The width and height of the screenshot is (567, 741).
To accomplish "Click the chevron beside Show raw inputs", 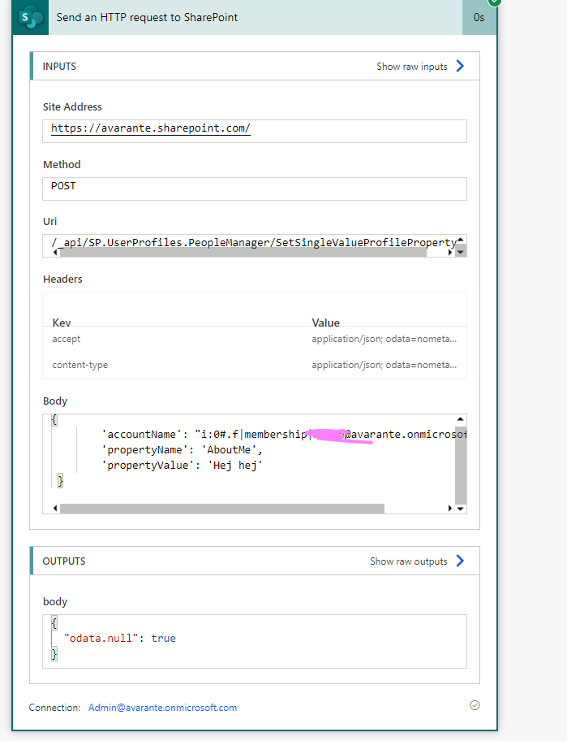I will 460,67.
